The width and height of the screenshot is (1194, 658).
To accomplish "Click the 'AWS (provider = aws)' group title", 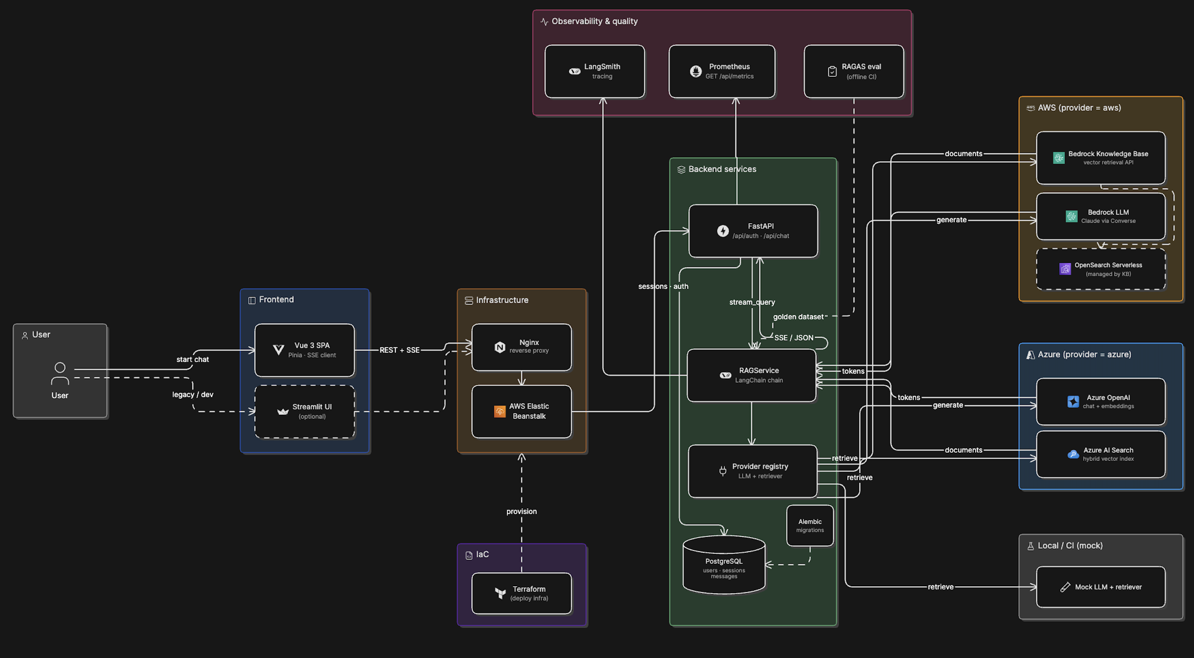I will (1079, 108).
